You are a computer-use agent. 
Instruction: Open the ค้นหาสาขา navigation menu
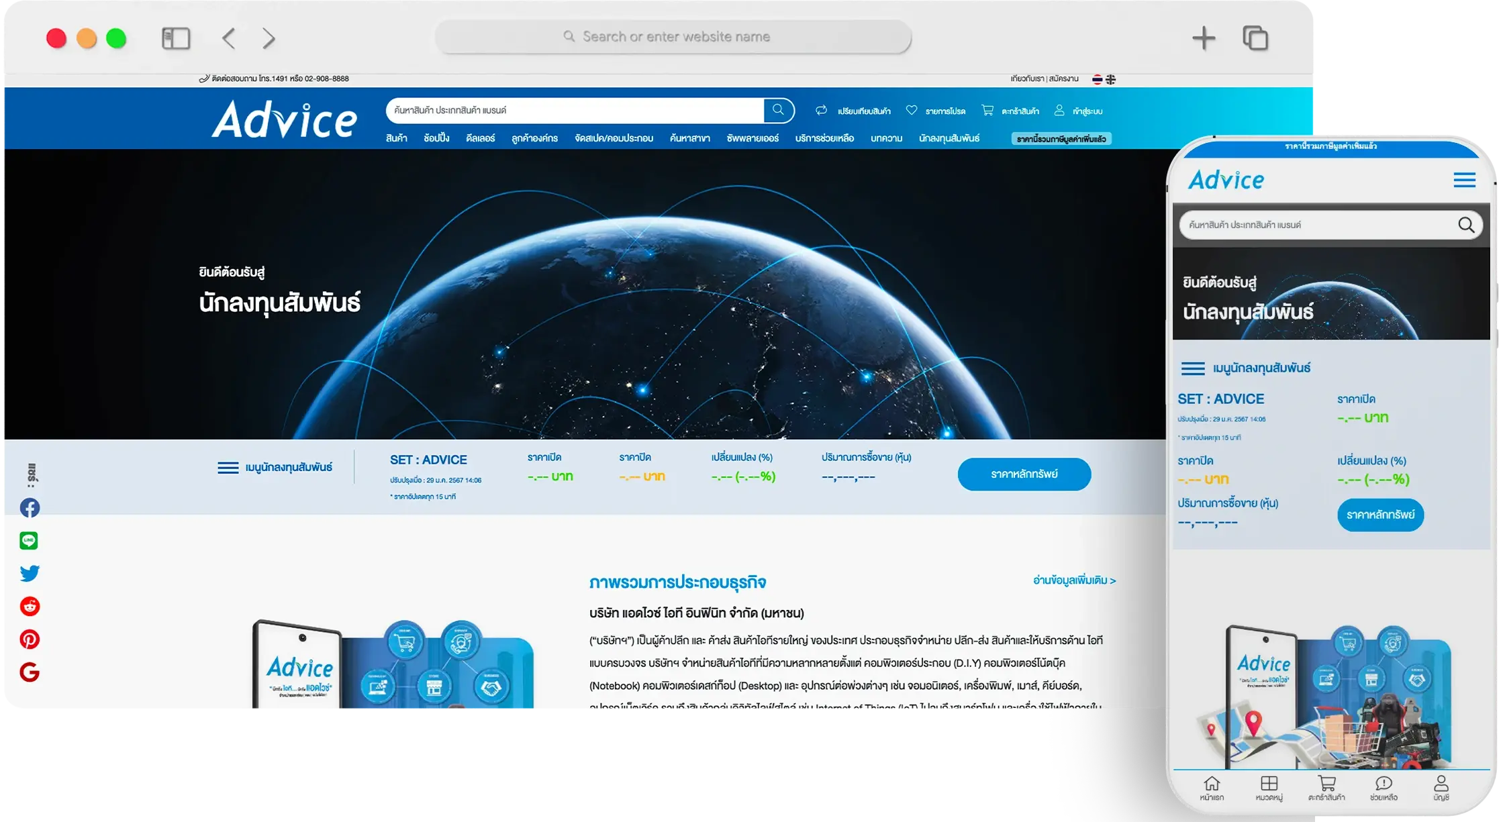(x=689, y=138)
